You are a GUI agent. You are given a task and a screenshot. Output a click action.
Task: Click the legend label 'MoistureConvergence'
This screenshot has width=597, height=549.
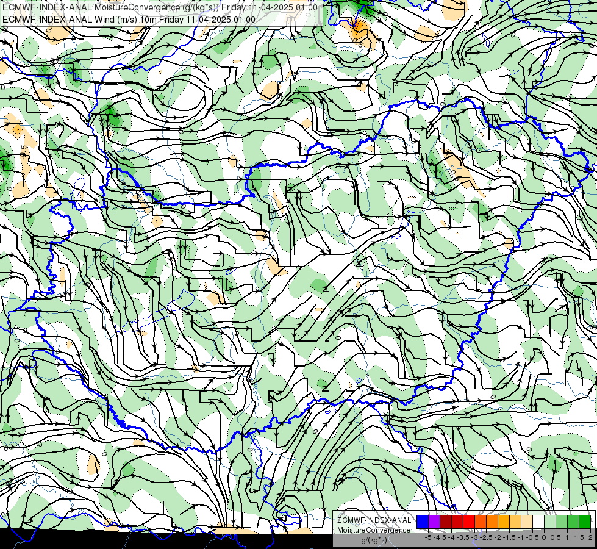tap(374, 530)
